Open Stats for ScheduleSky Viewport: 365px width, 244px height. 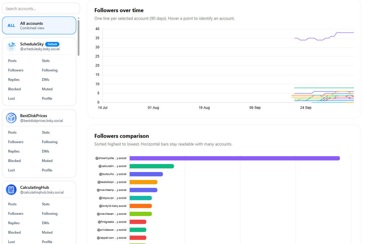[x=46, y=61]
